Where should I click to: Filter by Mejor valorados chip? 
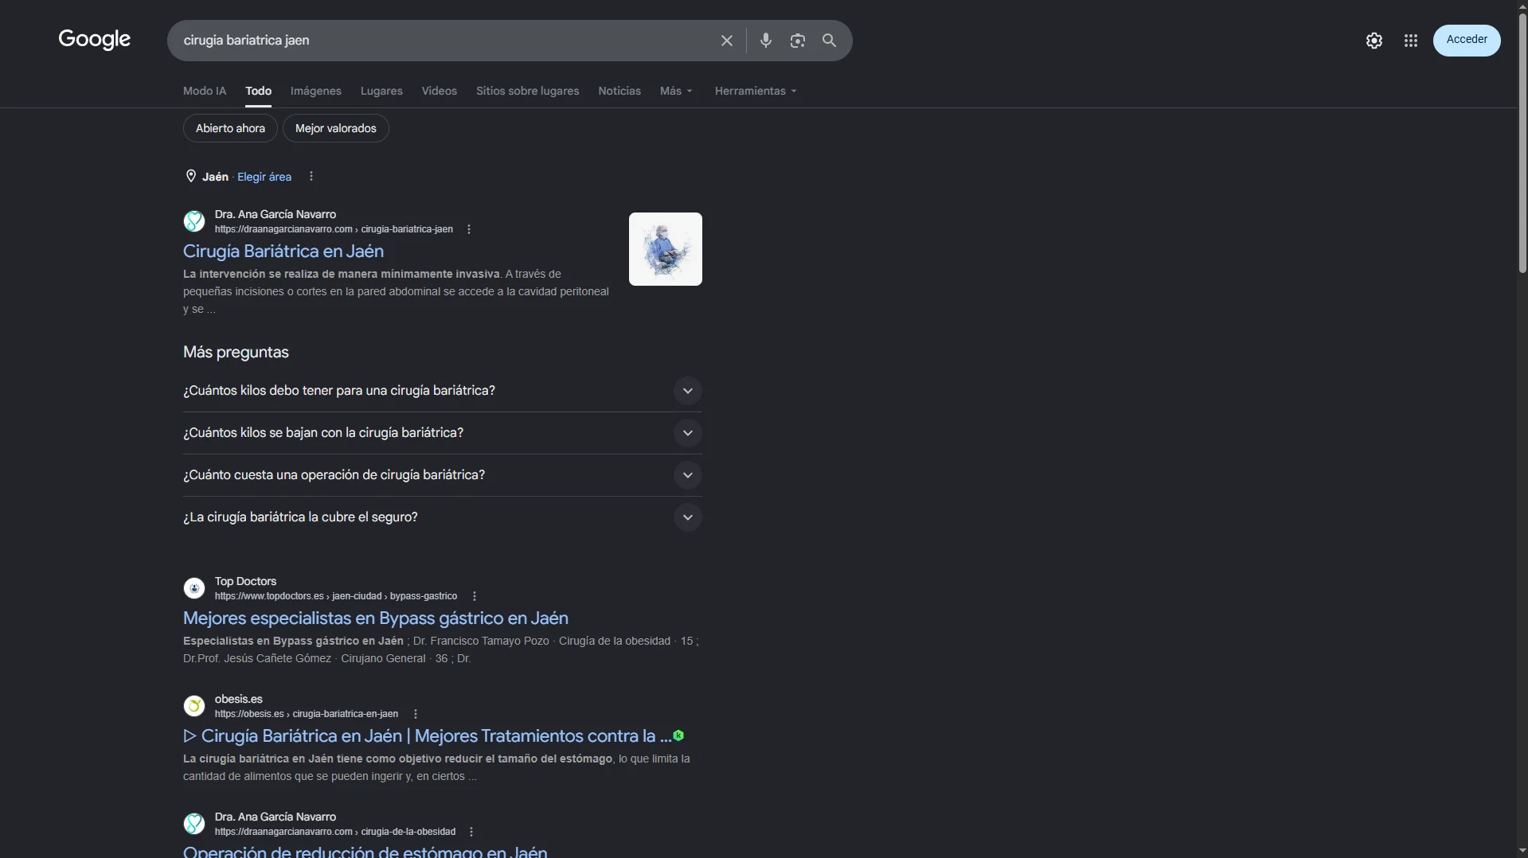[336, 128]
